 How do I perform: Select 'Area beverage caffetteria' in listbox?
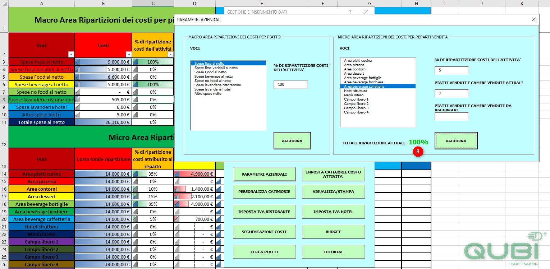378,86
